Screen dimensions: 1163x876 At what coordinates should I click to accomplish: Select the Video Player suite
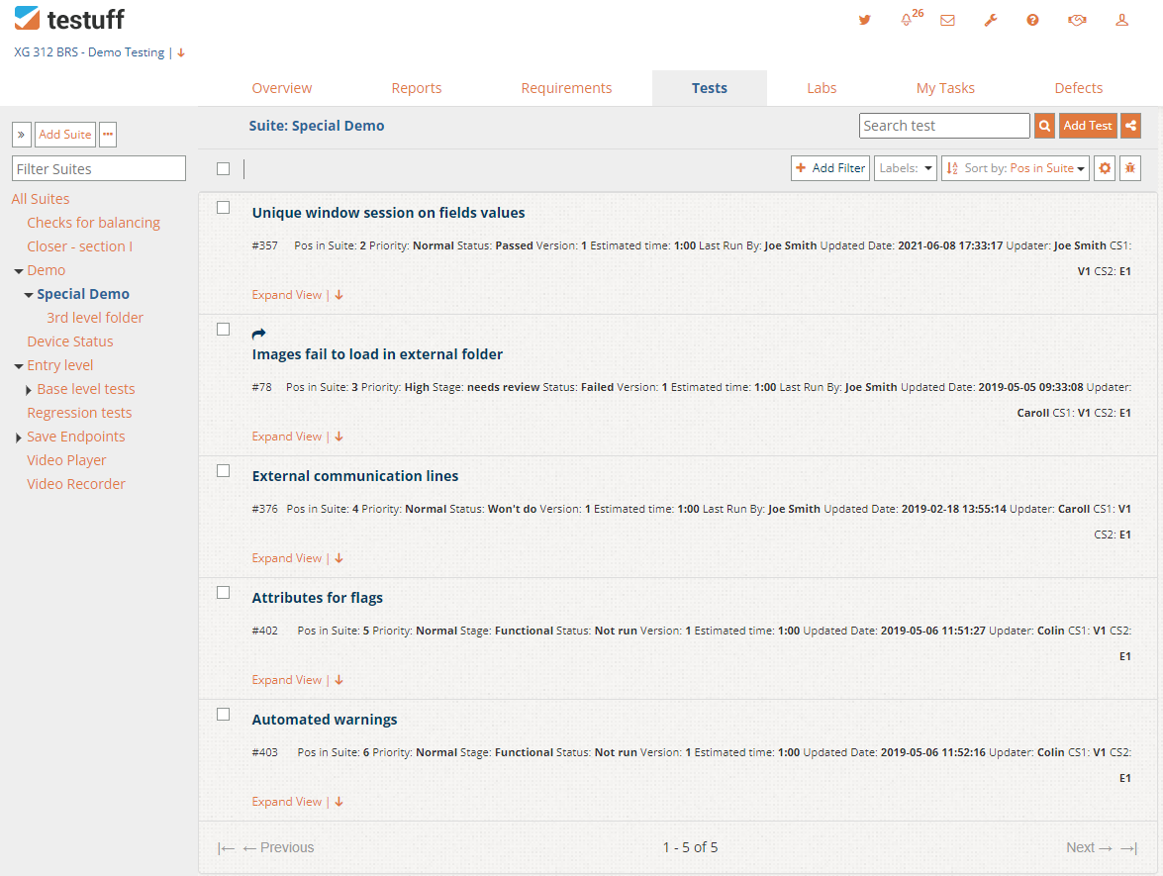click(66, 460)
